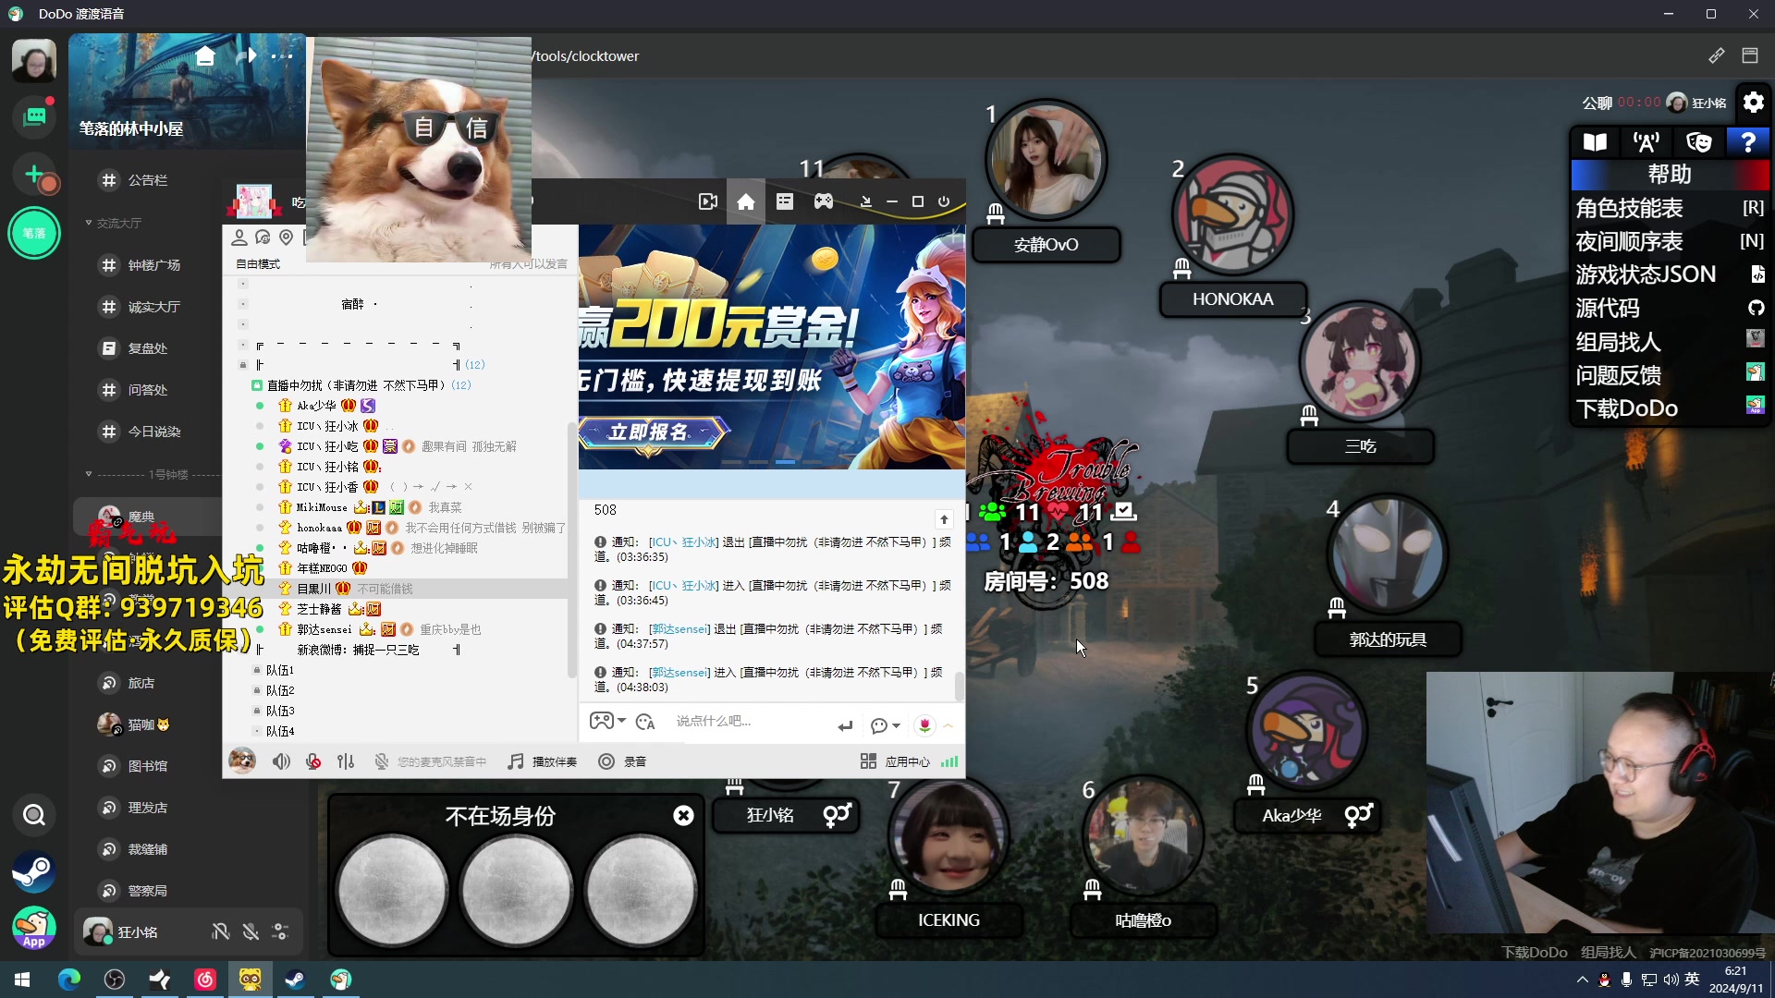Click the Steam icon in the taskbar

[x=295, y=980]
